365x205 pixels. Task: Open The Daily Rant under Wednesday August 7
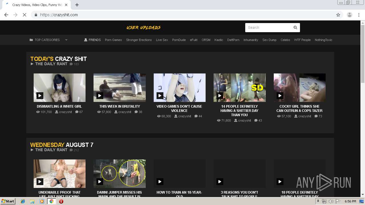point(51,150)
